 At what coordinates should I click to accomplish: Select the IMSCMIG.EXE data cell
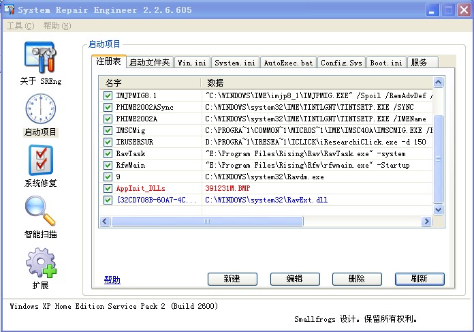tap(319, 130)
